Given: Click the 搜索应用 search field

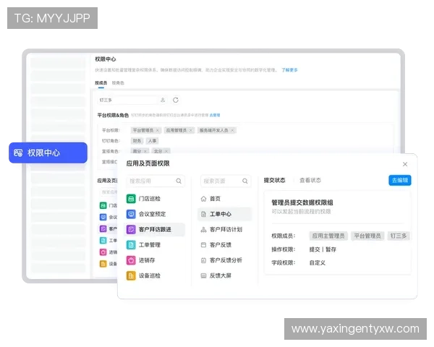Looking at the screenshot, I should 156,181.
